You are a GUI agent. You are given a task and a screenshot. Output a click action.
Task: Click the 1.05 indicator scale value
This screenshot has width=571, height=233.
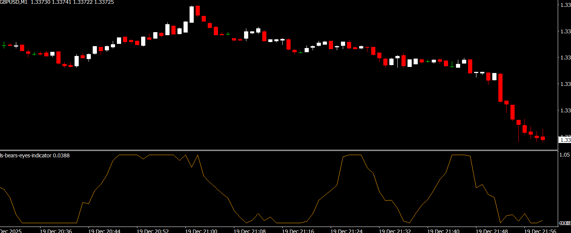pyautogui.click(x=565, y=155)
